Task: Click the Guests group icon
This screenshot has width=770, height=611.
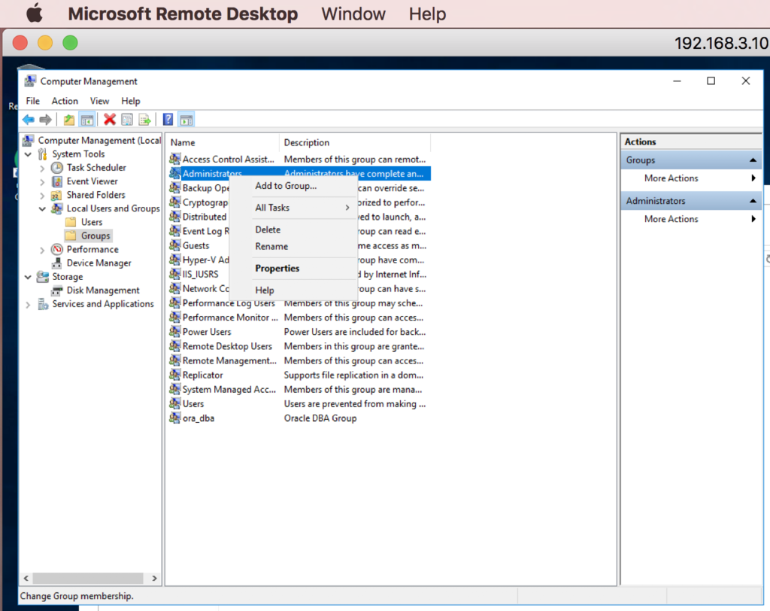Action: [174, 245]
